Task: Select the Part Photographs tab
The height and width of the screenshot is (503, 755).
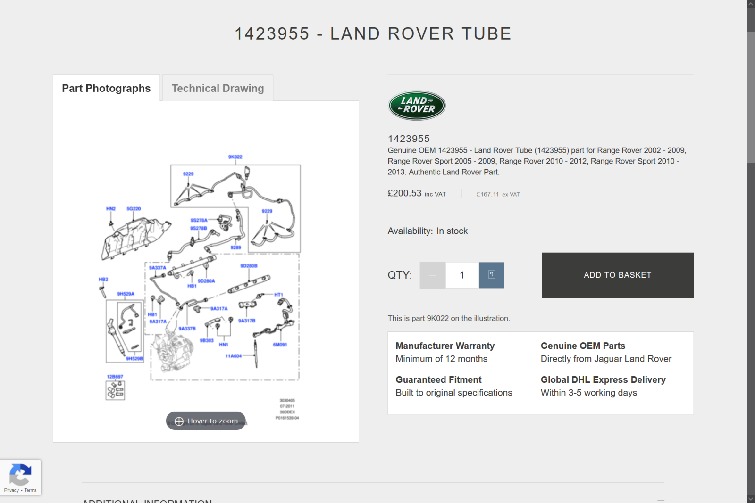Action: tap(106, 88)
